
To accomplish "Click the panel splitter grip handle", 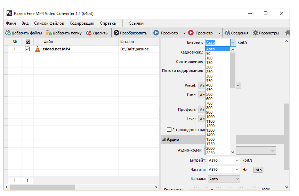I will [x=160, y=114].
